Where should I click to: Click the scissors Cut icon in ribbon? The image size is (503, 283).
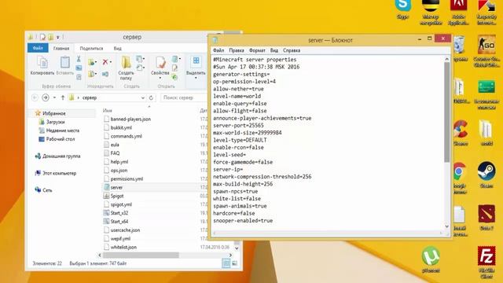tap(79, 59)
